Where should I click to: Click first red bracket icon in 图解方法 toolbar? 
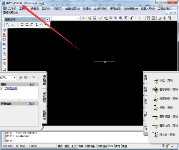click(x=22, y=25)
